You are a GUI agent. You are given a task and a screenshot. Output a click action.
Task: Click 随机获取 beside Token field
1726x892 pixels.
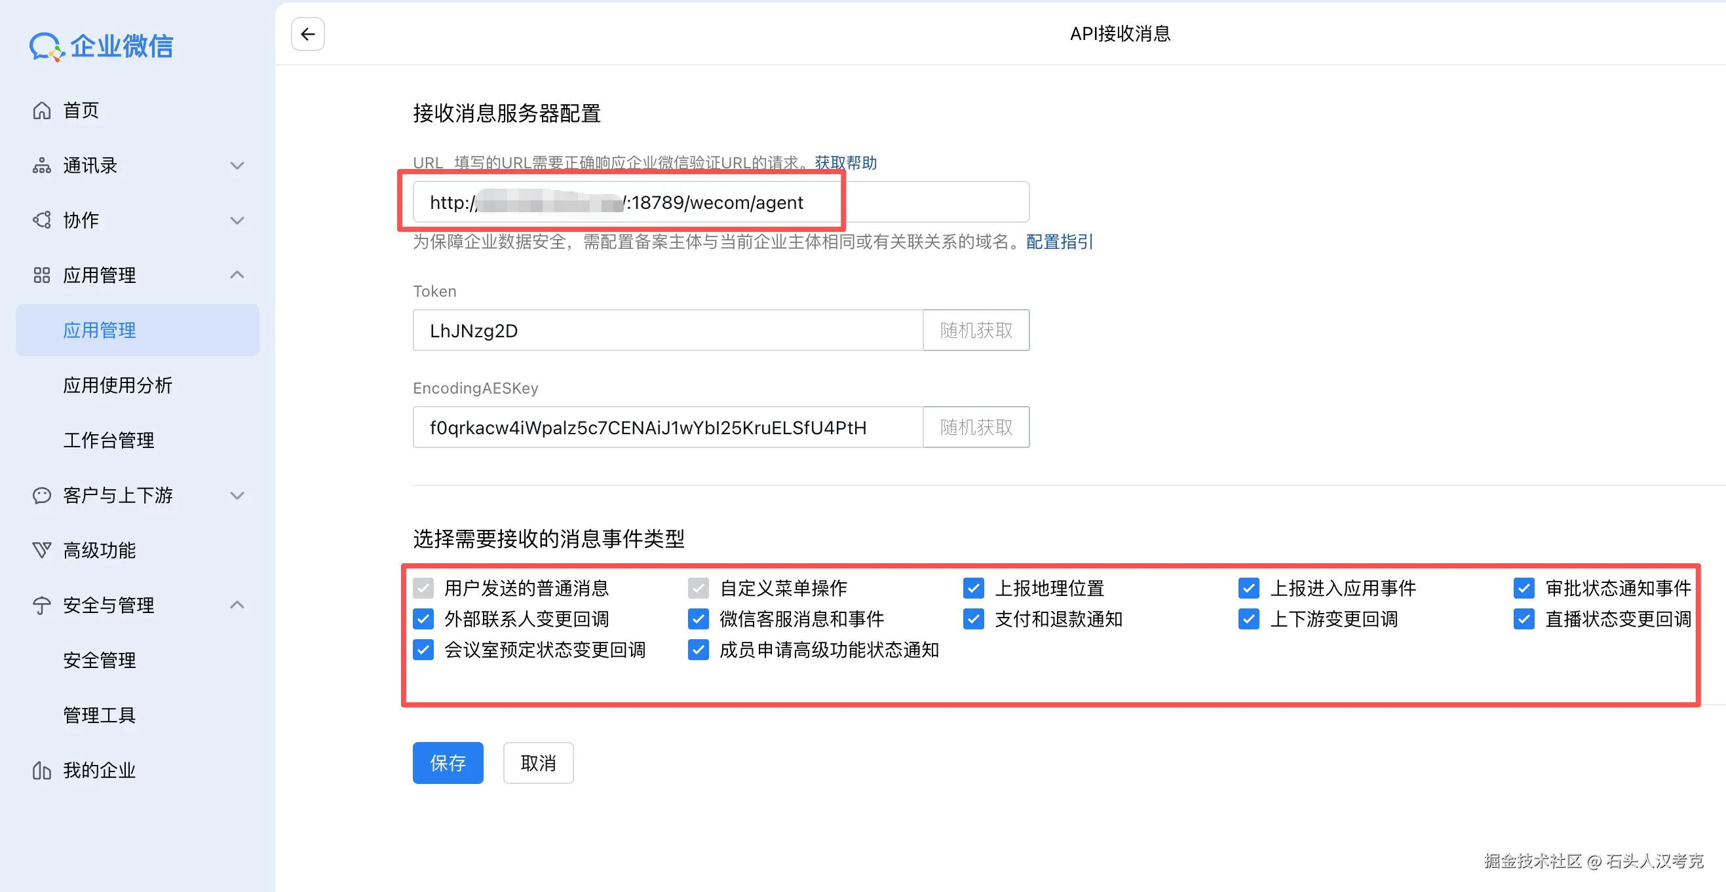pos(976,330)
